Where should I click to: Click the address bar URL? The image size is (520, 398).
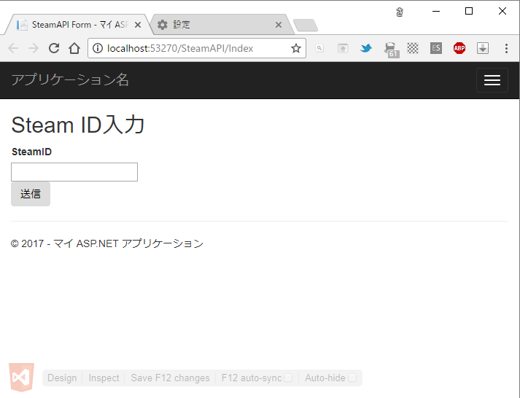(180, 48)
